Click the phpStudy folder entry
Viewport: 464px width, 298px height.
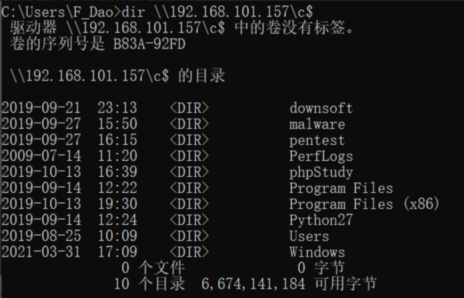[x=321, y=172]
